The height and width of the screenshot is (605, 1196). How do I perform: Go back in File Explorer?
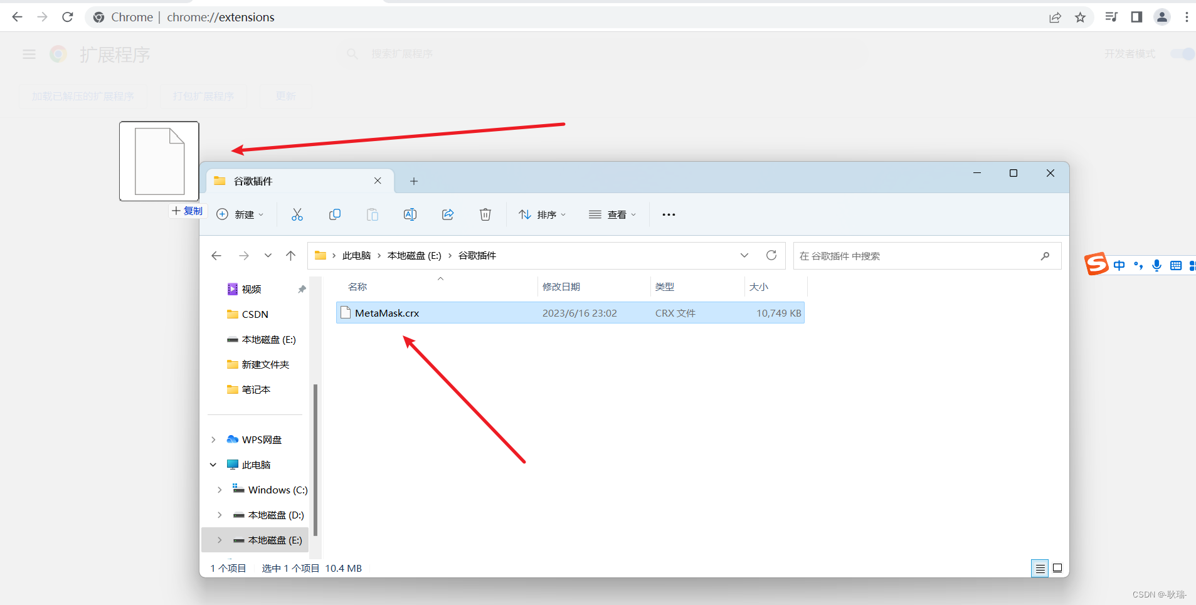coord(216,256)
